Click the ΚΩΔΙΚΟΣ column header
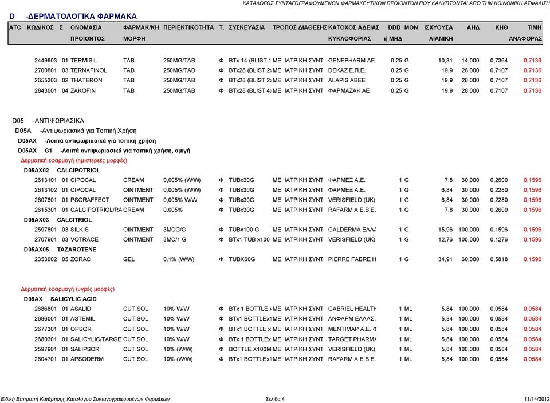The image size is (550, 403). [x=40, y=27]
